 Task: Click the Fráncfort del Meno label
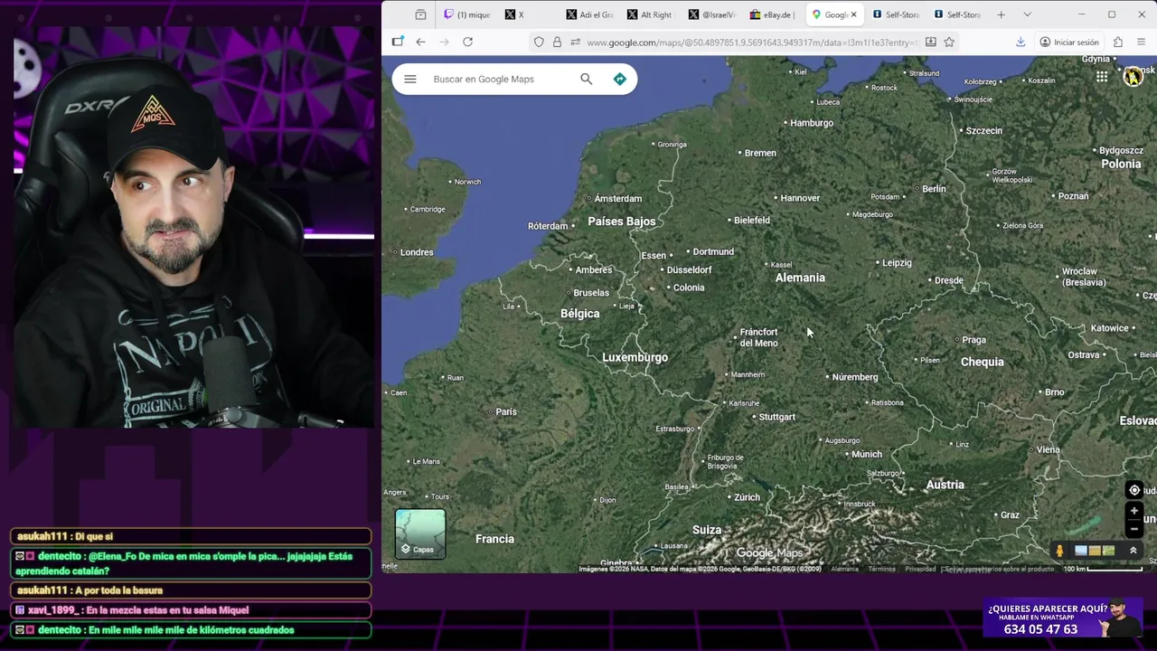pos(758,337)
